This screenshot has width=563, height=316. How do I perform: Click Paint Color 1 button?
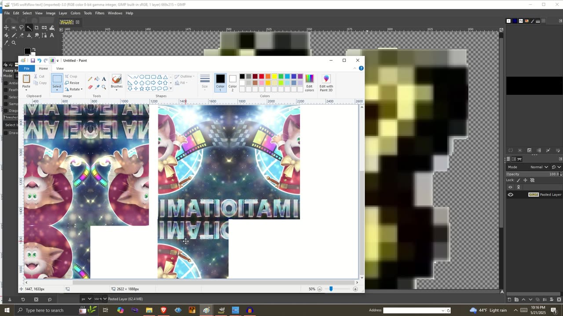(x=220, y=82)
